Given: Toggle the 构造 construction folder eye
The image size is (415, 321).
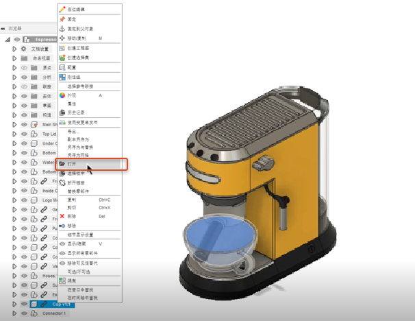Looking at the screenshot, I should pyautogui.click(x=24, y=115).
